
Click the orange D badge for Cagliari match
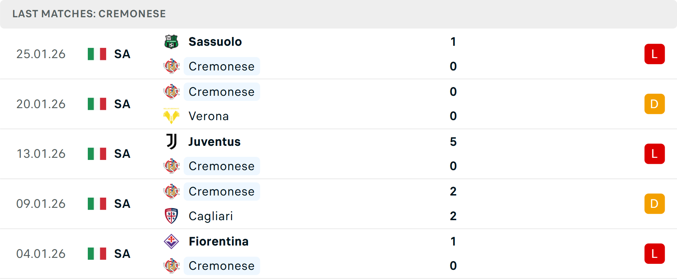pos(654,204)
